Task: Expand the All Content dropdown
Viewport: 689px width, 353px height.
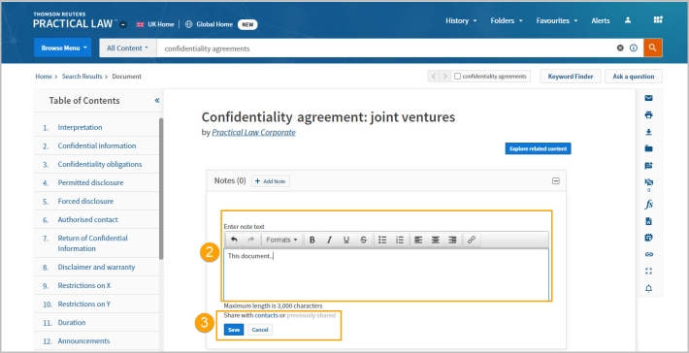Action: pyautogui.click(x=128, y=48)
